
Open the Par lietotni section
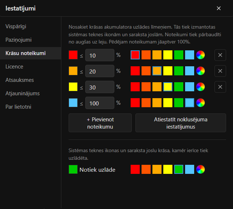pos(30,107)
